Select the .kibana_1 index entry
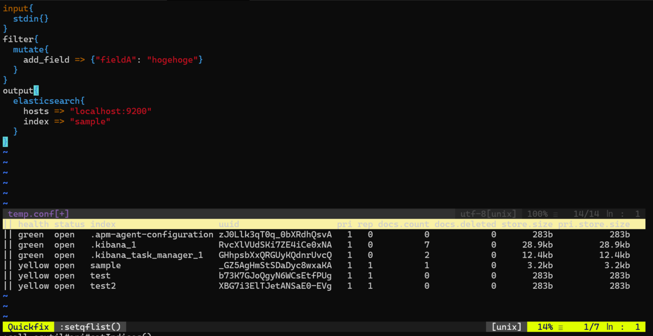Screen dimensions: 653x336 point(113,245)
